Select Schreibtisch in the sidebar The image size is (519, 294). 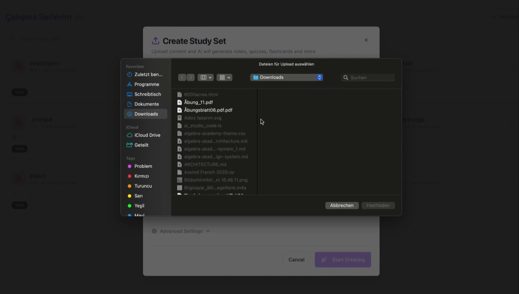point(147,94)
